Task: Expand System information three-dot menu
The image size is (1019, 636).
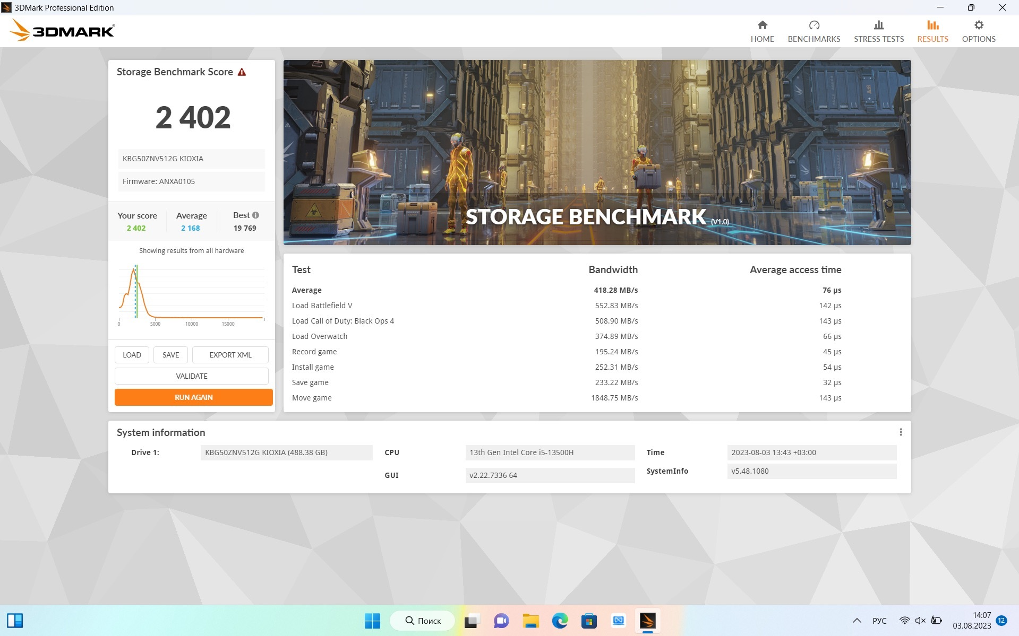Action: point(901,432)
